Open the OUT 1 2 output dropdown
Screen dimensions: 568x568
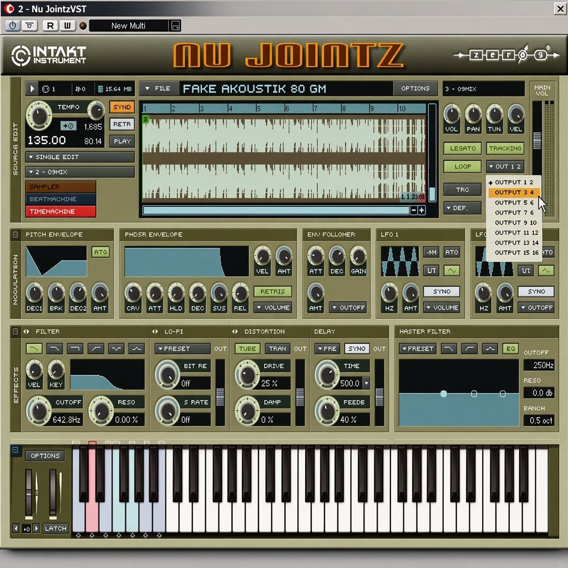point(505,166)
